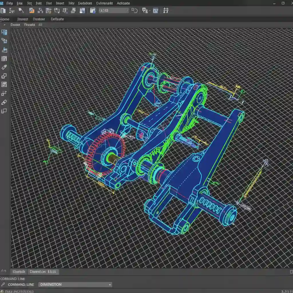This screenshot has width=293, height=293.
Task: Click the blue table grid icon in left sidebar
Action: click(x=4, y=32)
